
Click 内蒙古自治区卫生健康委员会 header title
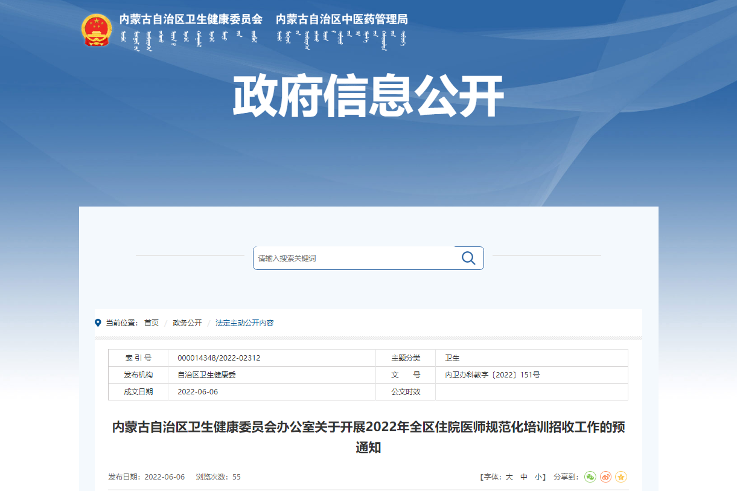(x=191, y=19)
